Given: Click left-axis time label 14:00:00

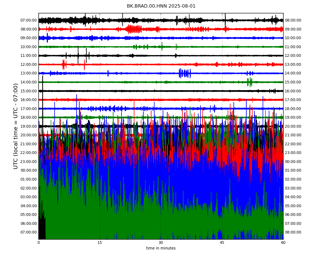Looking at the screenshot, I should tap(29, 82).
